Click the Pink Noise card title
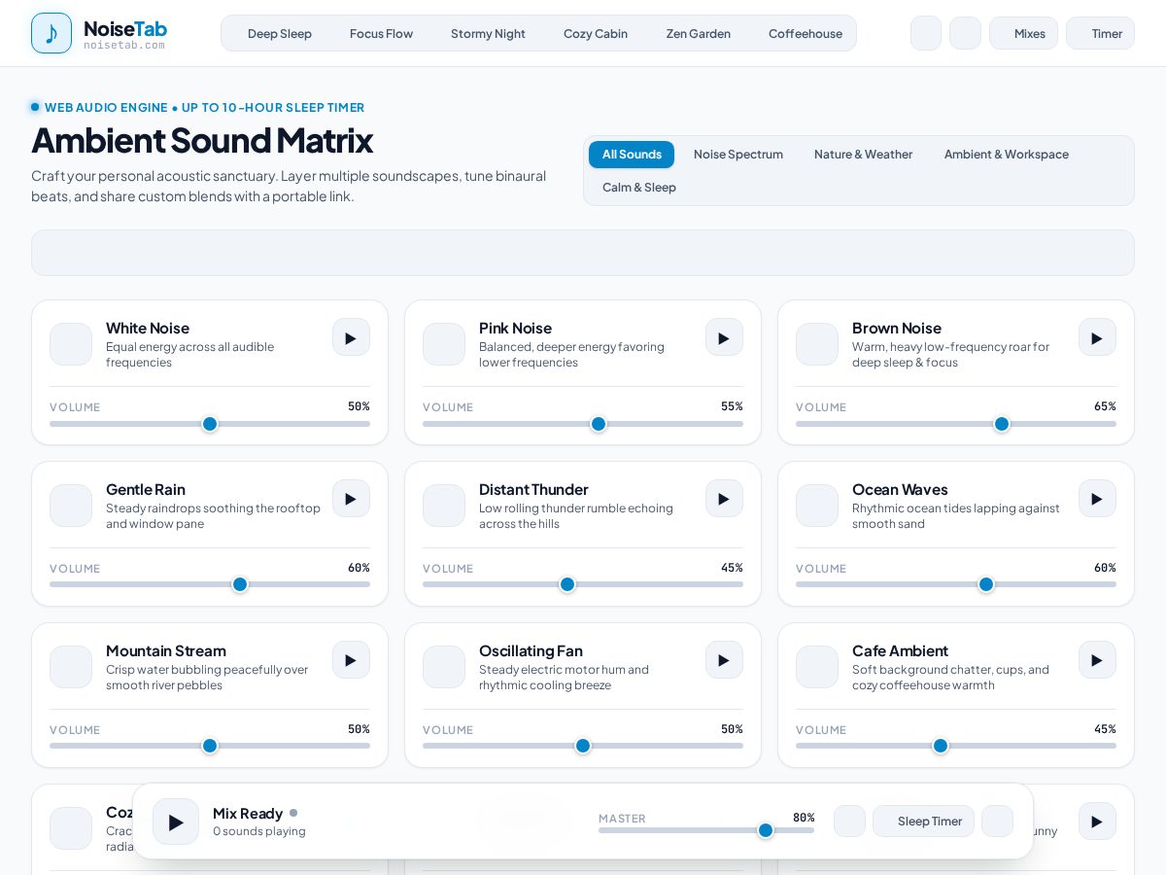Image resolution: width=1166 pixels, height=875 pixels. click(x=515, y=328)
